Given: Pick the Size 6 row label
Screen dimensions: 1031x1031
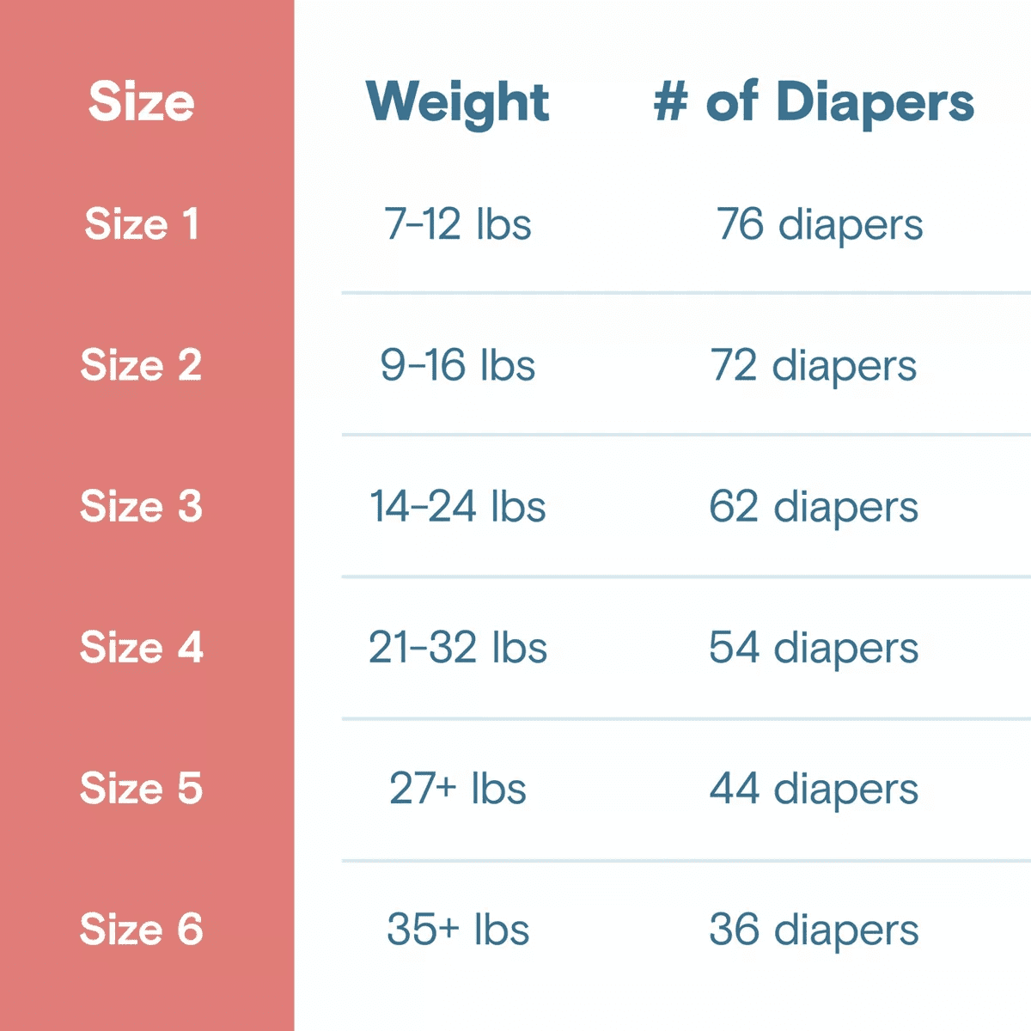Looking at the screenshot, I should 142,929.
